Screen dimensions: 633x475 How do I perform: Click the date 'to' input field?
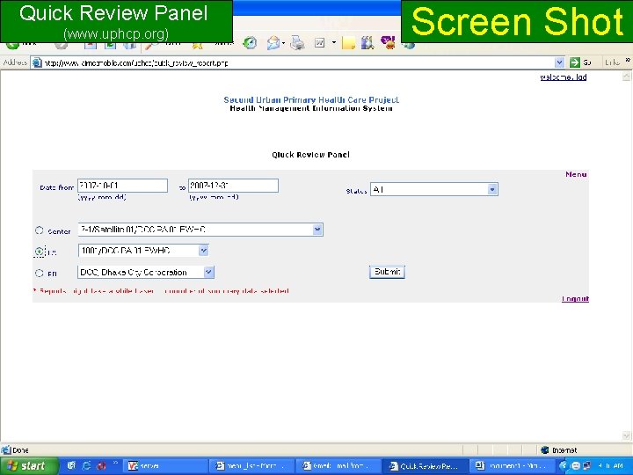click(x=233, y=186)
